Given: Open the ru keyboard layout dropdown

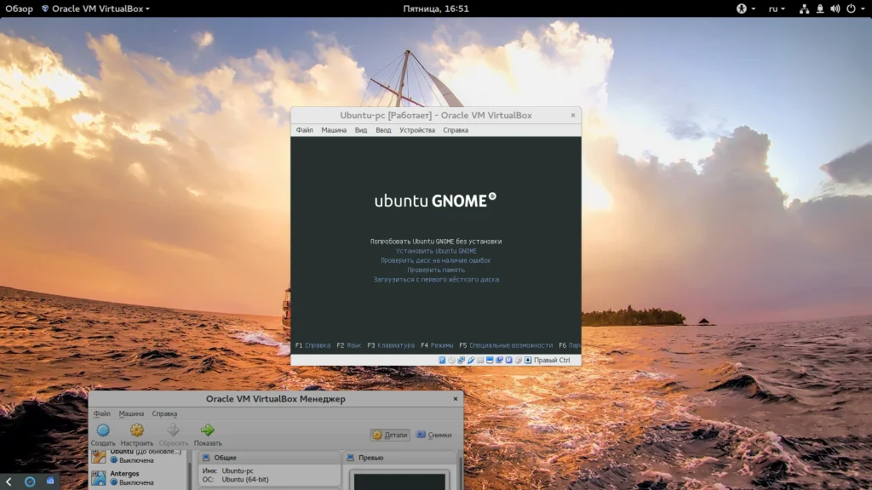Looking at the screenshot, I should tap(777, 9).
